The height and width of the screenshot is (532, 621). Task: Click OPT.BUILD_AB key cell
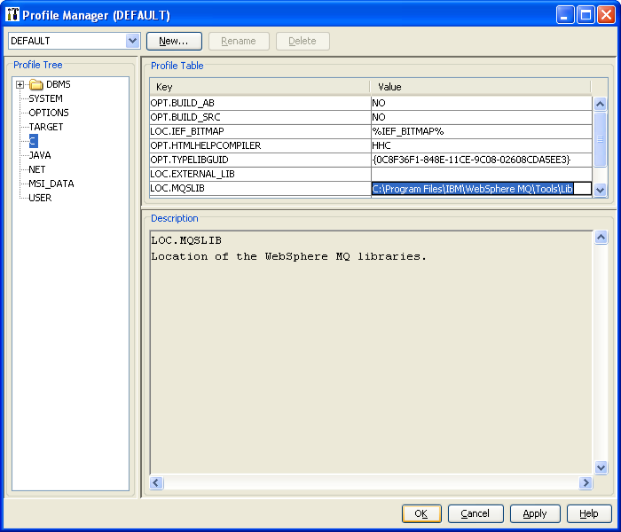(x=260, y=103)
